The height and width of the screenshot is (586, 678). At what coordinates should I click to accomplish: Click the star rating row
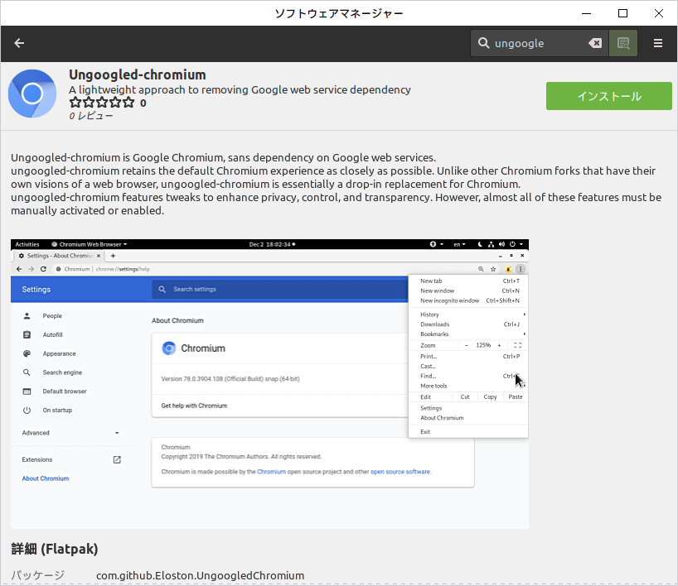click(x=102, y=103)
